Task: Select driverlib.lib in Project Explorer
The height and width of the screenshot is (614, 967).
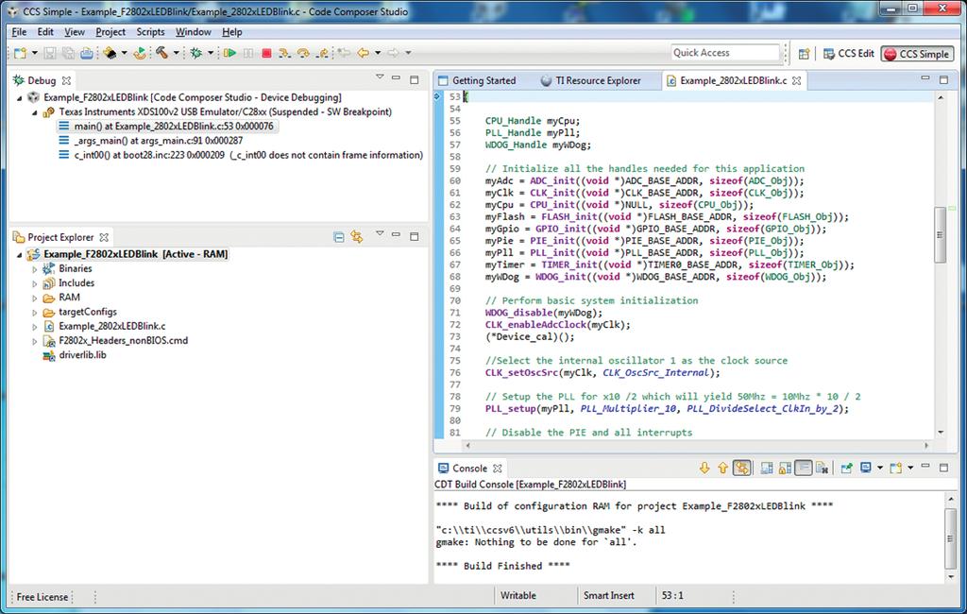Action: pyautogui.click(x=74, y=355)
